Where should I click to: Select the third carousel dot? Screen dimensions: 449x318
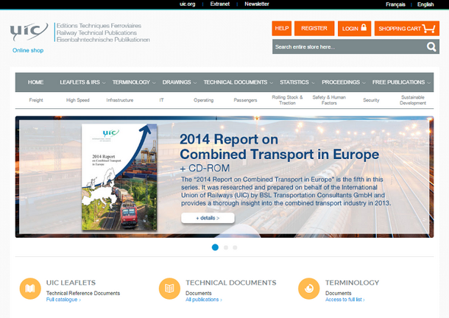[235, 247]
